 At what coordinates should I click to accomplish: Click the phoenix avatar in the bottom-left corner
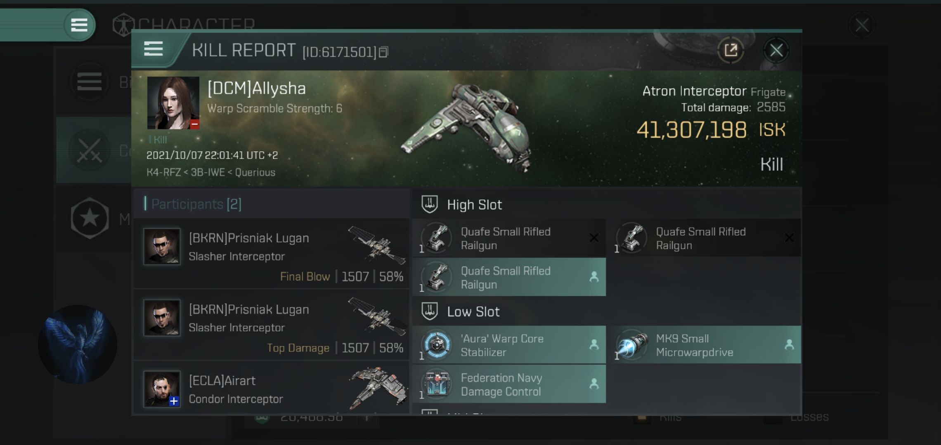tap(78, 344)
